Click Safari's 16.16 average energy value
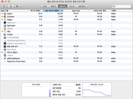Viewport: 133px width, 99px height. tap(60, 14)
